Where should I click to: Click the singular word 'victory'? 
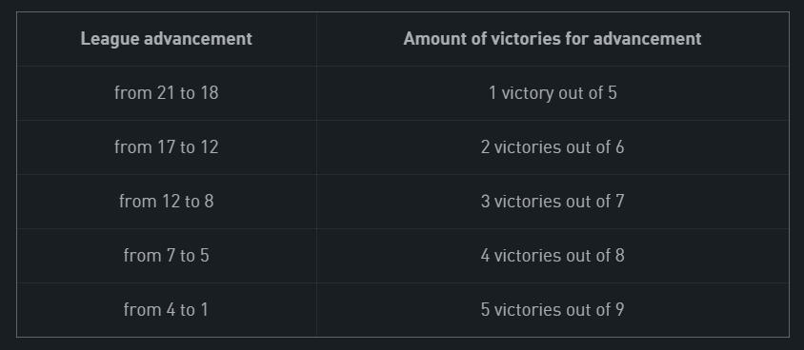coord(527,93)
